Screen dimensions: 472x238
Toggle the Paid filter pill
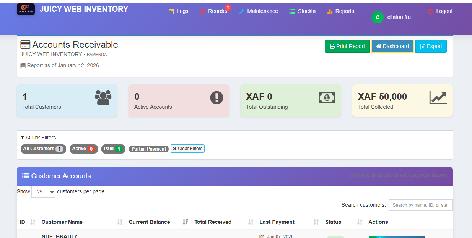pyautogui.click(x=113, y=149)
